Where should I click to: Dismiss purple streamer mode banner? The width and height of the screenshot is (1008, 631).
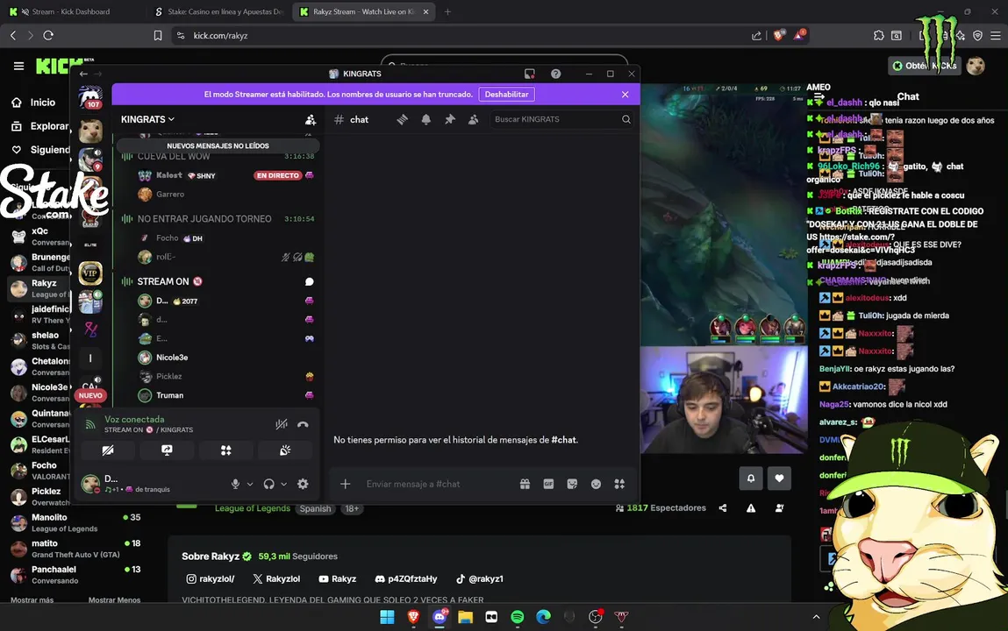click(x=625, y=95)
